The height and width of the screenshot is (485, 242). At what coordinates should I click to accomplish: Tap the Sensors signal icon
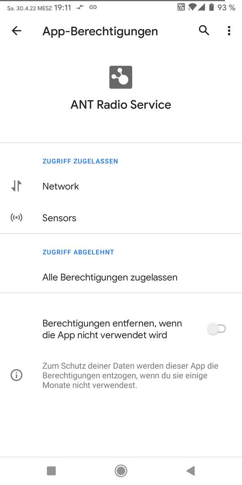tap(17, 218)
